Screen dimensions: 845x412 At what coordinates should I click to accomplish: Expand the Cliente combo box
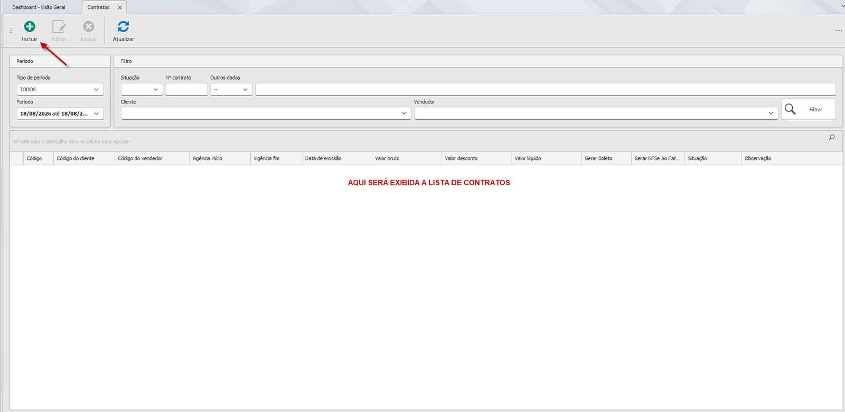404,113
